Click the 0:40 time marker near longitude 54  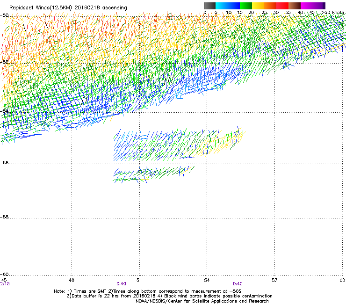coord(238,284)
